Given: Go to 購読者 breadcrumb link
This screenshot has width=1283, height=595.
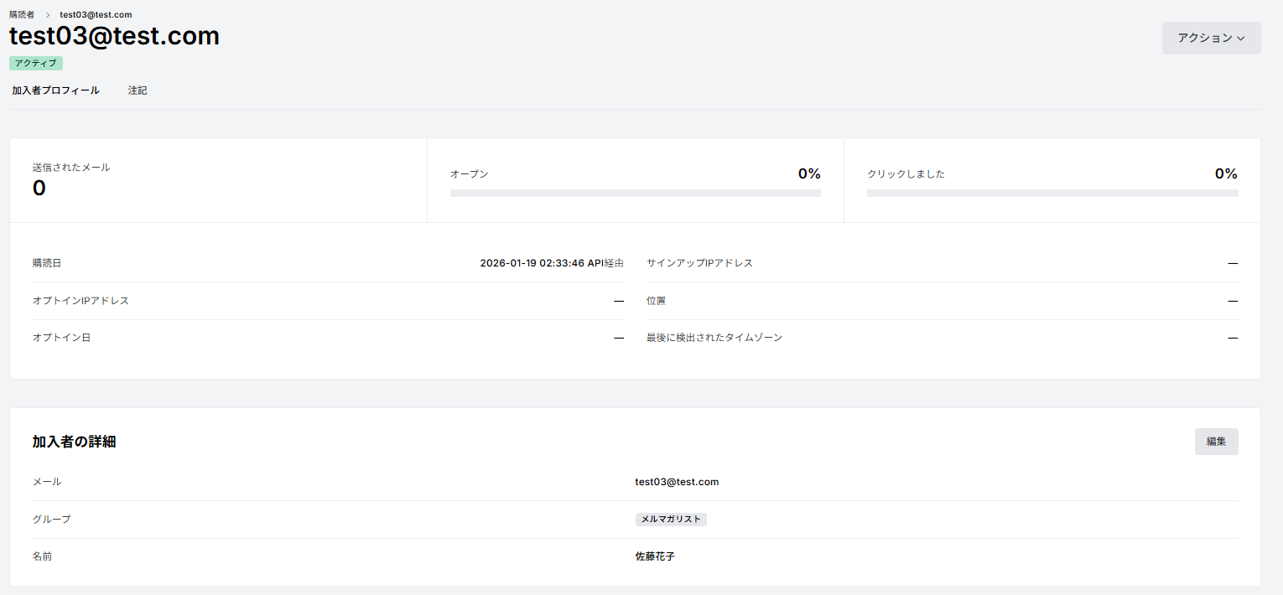Looking at the screenshot, I should (x=22, y=15).
